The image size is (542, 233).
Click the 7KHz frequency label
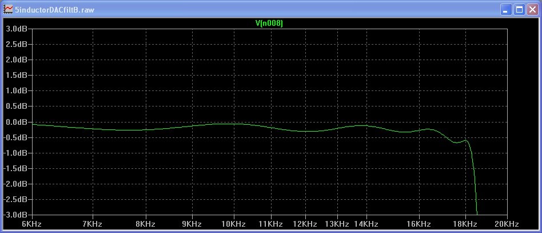click(x=93, y=224)
